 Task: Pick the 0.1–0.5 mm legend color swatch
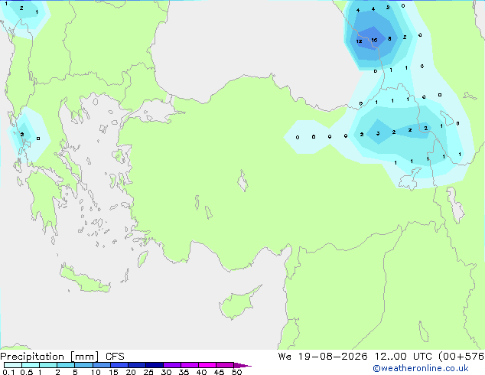[x=13, y=365]
